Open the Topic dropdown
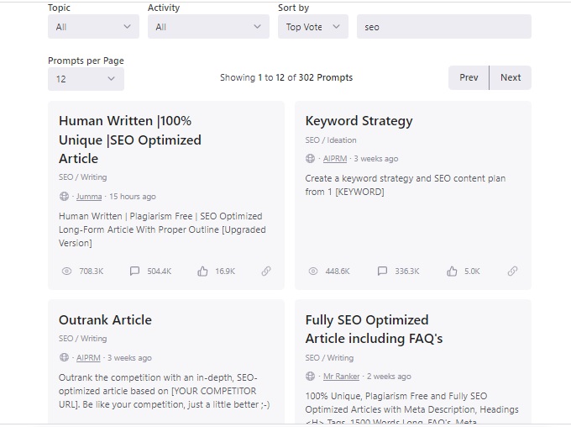 tap(93, 27)
